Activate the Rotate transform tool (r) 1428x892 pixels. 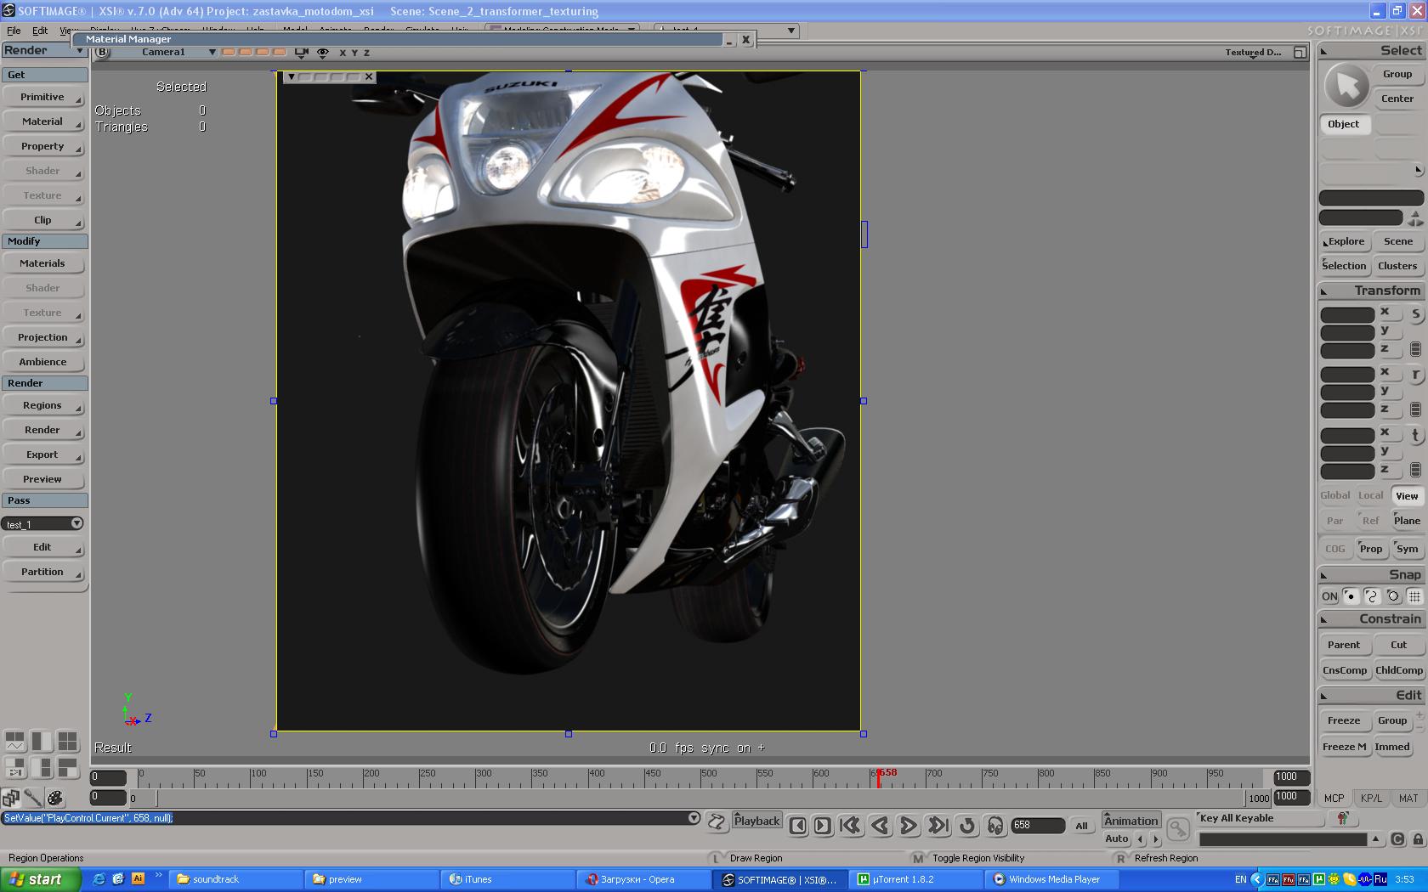point(1415,375)
